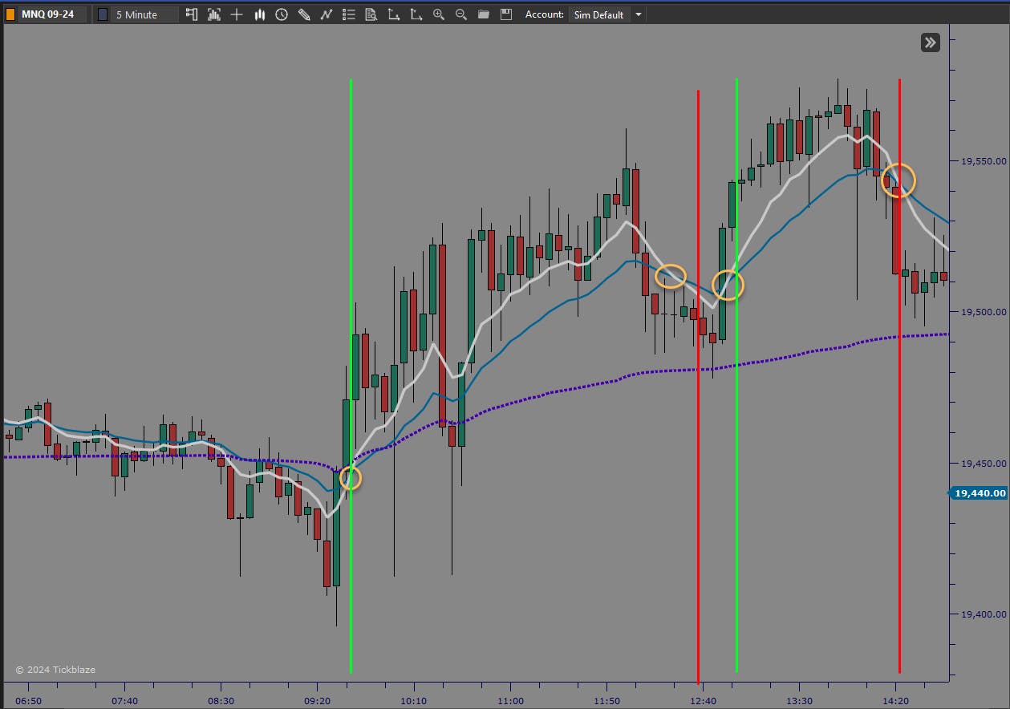Screen dimensions: 1010x709
Task: Click the dark blue period color square
Action: click(102, 14)
